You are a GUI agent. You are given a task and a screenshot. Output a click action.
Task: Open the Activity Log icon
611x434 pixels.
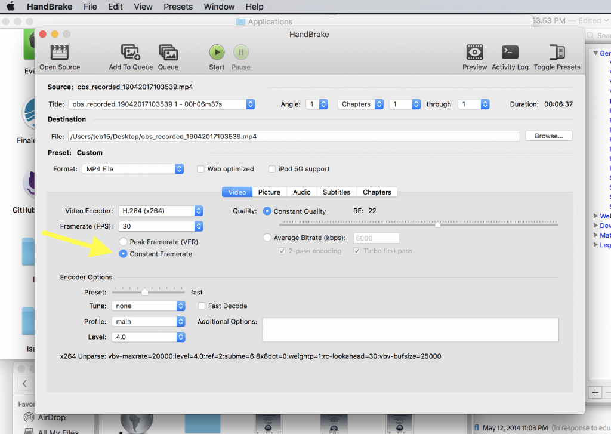510,53
